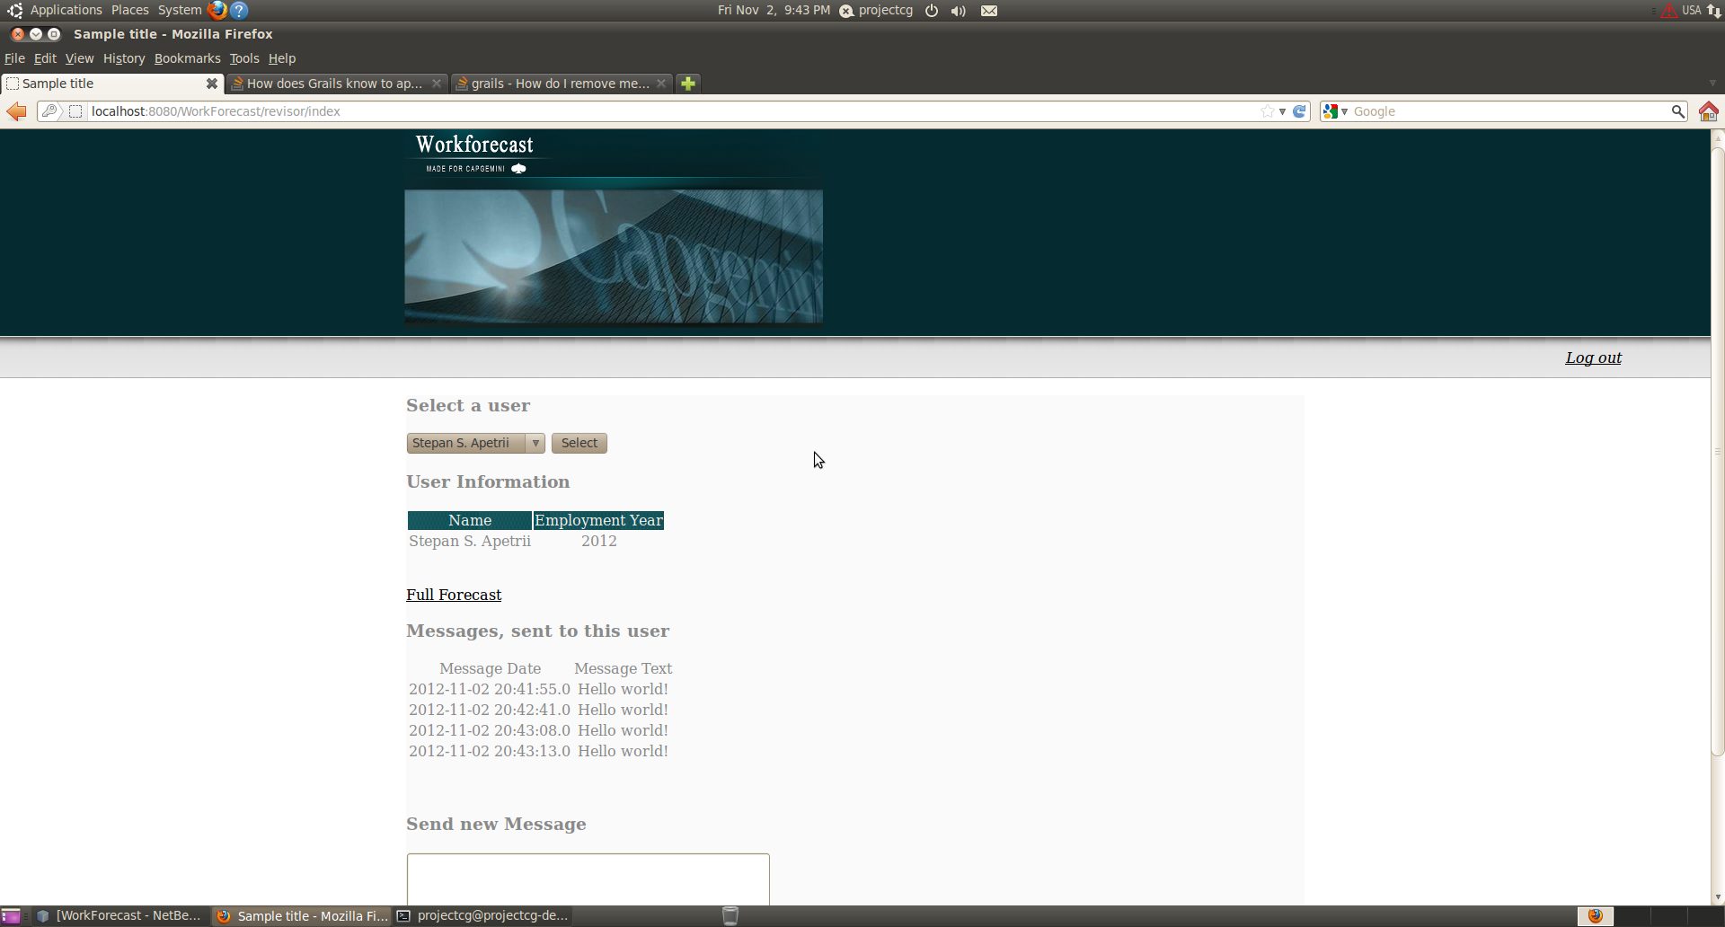
Task: Switch to 'grails - How do I remove me...' tab
Action: 562,84
